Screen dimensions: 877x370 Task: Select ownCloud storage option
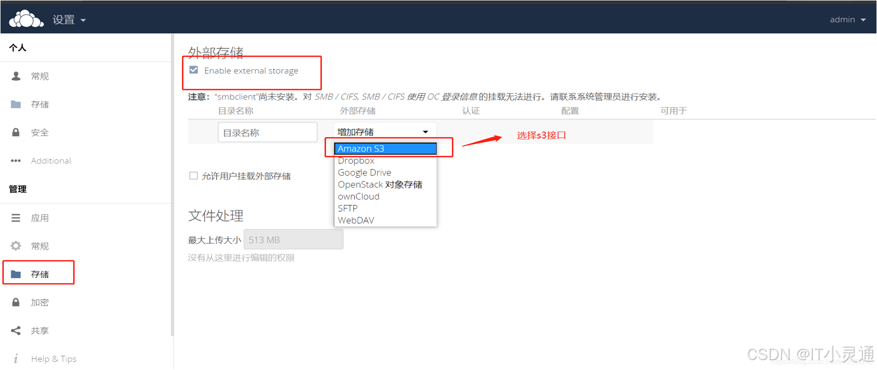click(x=386, y=197)
